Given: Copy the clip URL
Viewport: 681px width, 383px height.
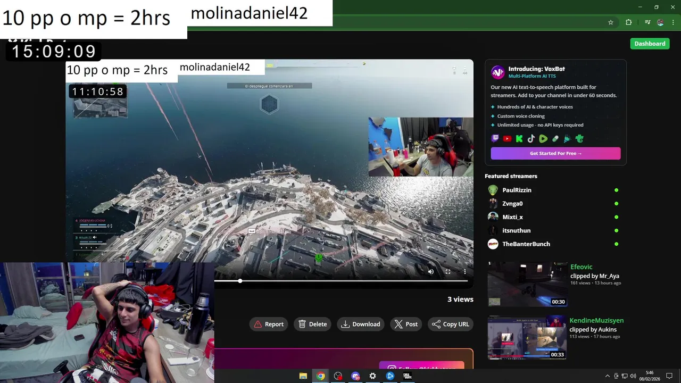Looking at the screenshot, I should coord(451,324).
